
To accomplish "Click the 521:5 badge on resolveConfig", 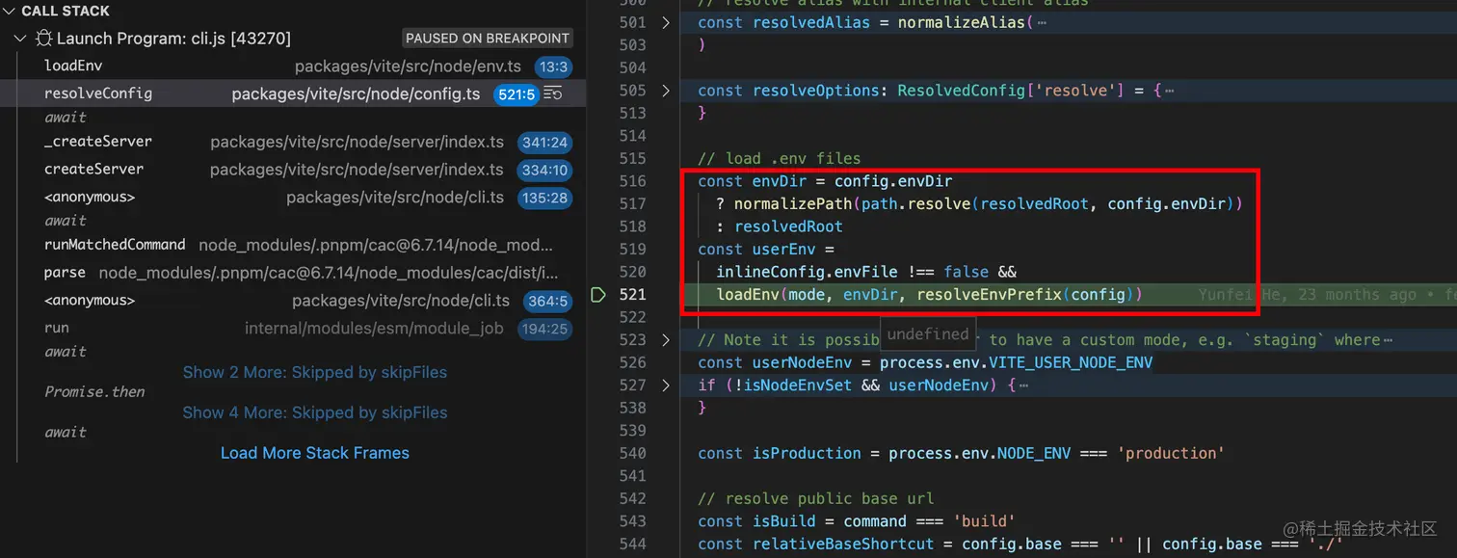I will pos(516,94).
